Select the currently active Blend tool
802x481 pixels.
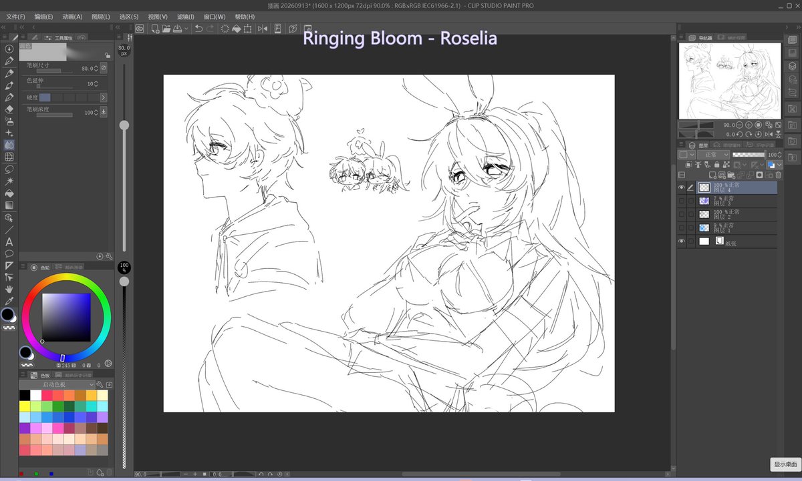(x=9, y=146)
